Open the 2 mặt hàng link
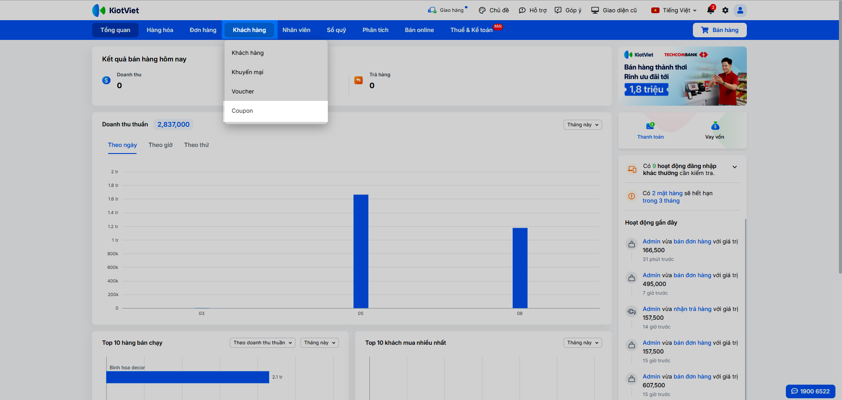 [667, 193]
